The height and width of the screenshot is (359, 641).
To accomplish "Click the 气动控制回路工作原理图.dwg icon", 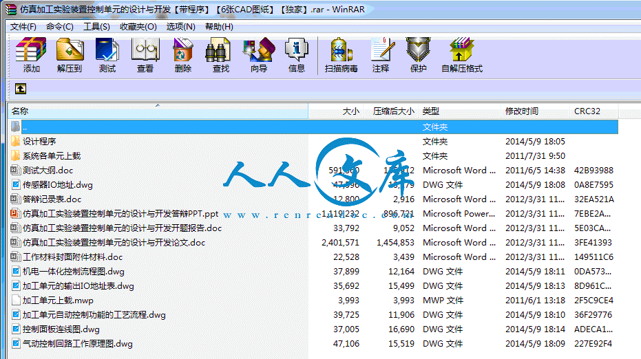I will pyautogui.click(x=16, y=343).
